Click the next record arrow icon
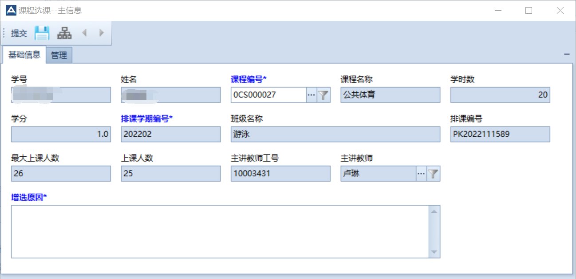Image resolution: width=576 pixels, height=279 pixels. tap(101, 32)
